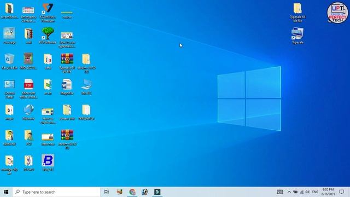The image size is (350, 197).
Task: Launch Google Chrome from taskbar
Action: pyautogui.click(x=132, y=192)
